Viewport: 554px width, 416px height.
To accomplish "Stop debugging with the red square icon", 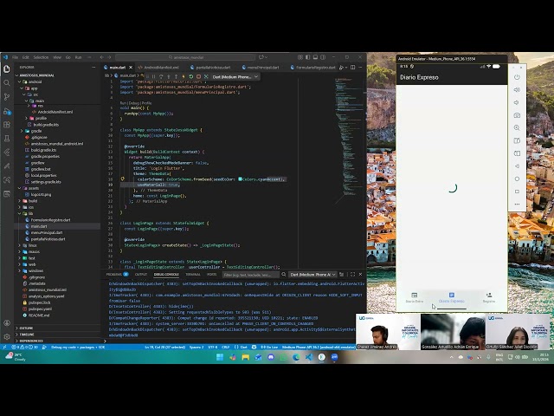I will (198, 76).
